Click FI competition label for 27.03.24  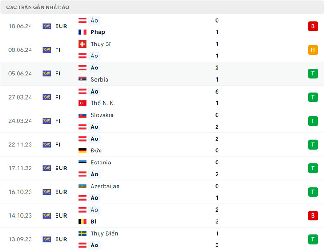click(x=58, y=97)
